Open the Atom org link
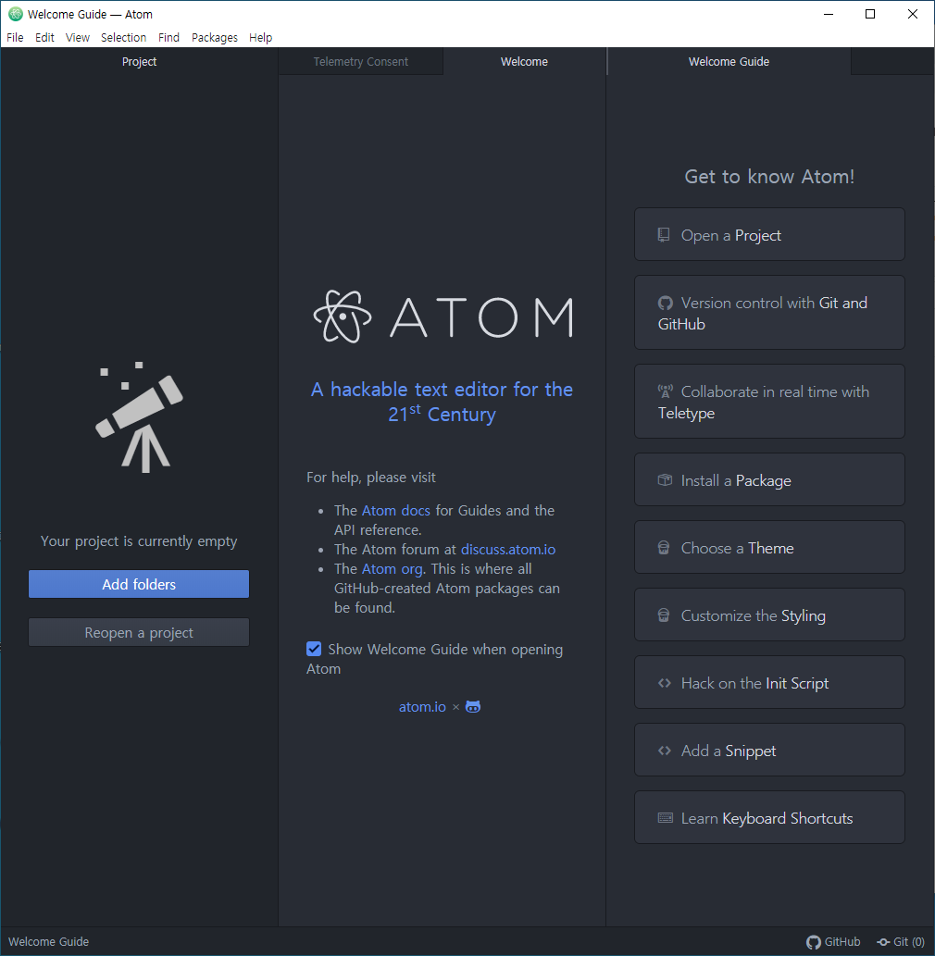This screenshot has height=956, width=935. point(393,569)
